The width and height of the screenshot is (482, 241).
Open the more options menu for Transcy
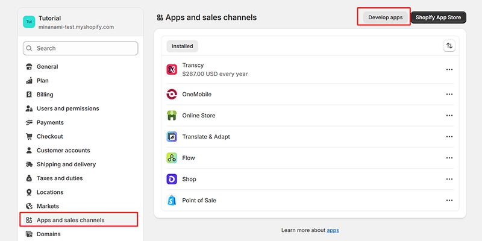click(449, 69)
